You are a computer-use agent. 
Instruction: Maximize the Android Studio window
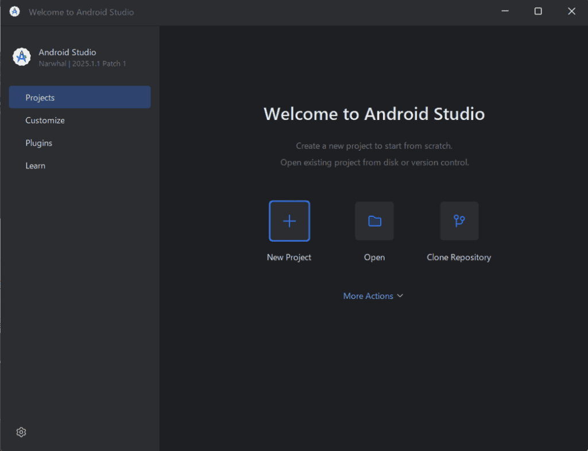coord(538,11)
